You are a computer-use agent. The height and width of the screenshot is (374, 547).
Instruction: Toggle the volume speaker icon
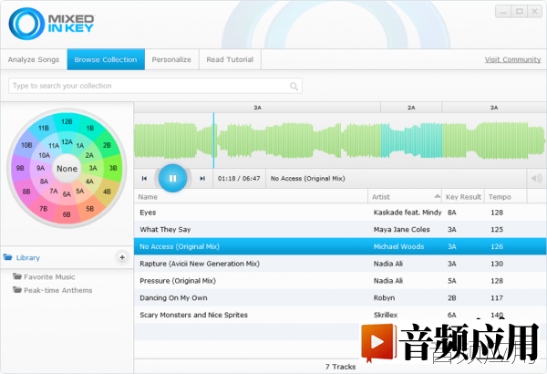[x=536, y=179]
